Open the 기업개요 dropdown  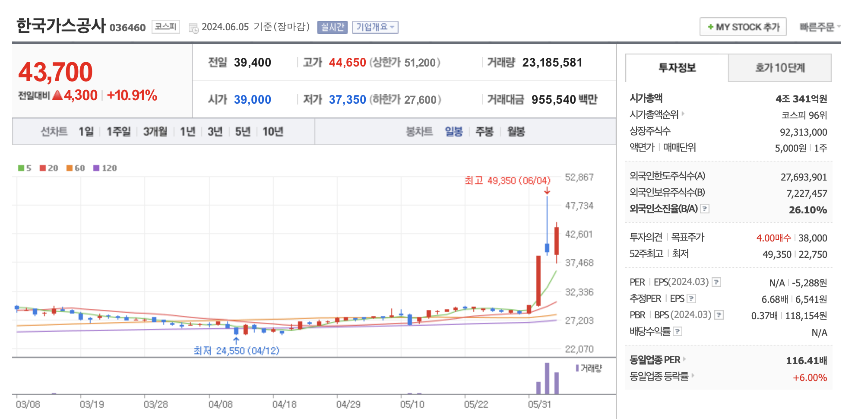375,27
